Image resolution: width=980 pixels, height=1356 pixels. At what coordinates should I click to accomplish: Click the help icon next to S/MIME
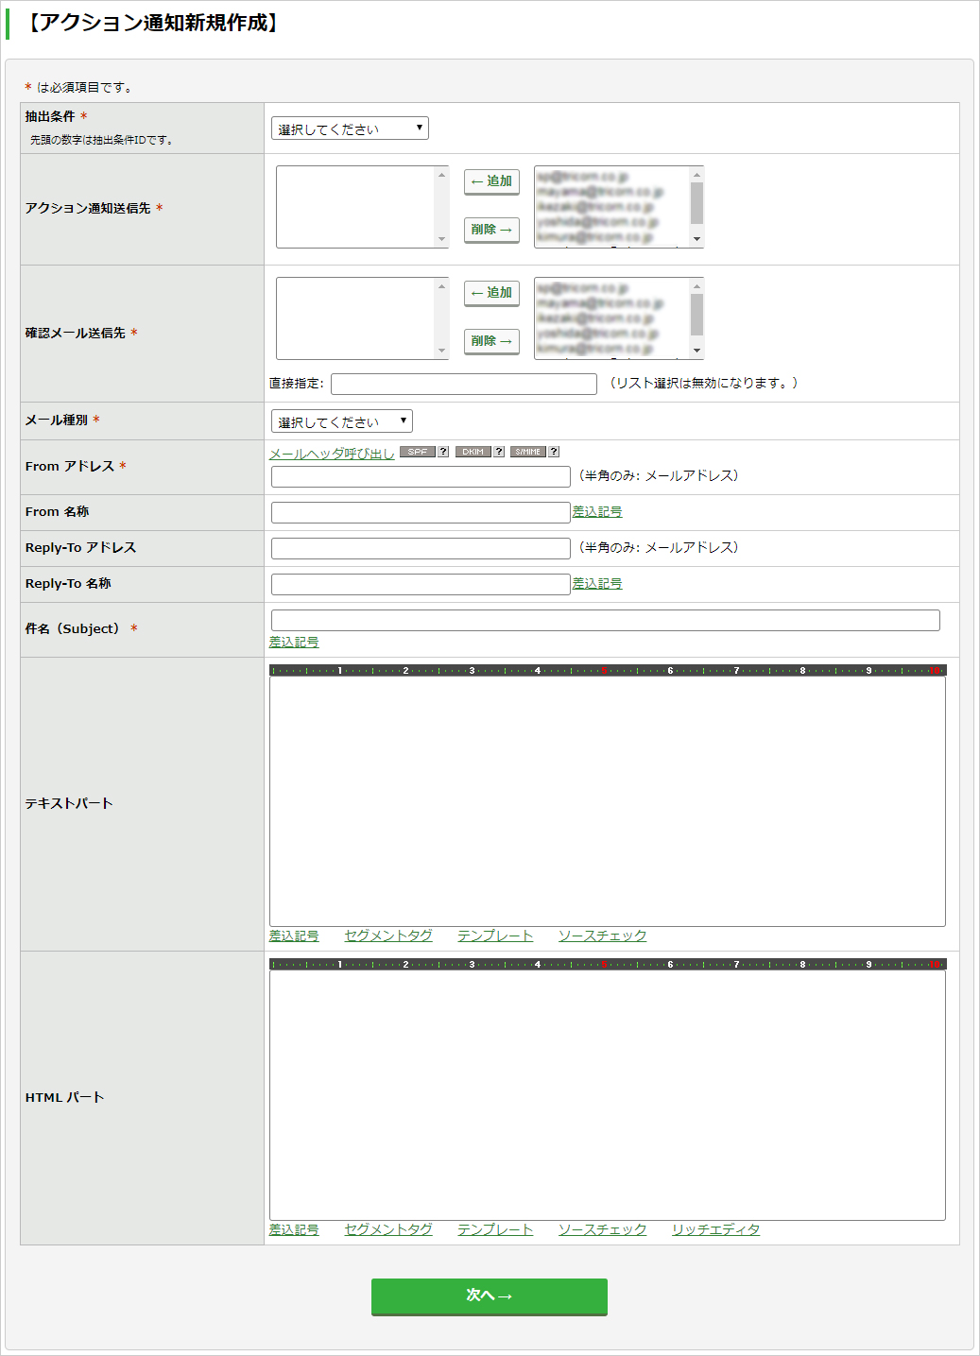[554, 452]
